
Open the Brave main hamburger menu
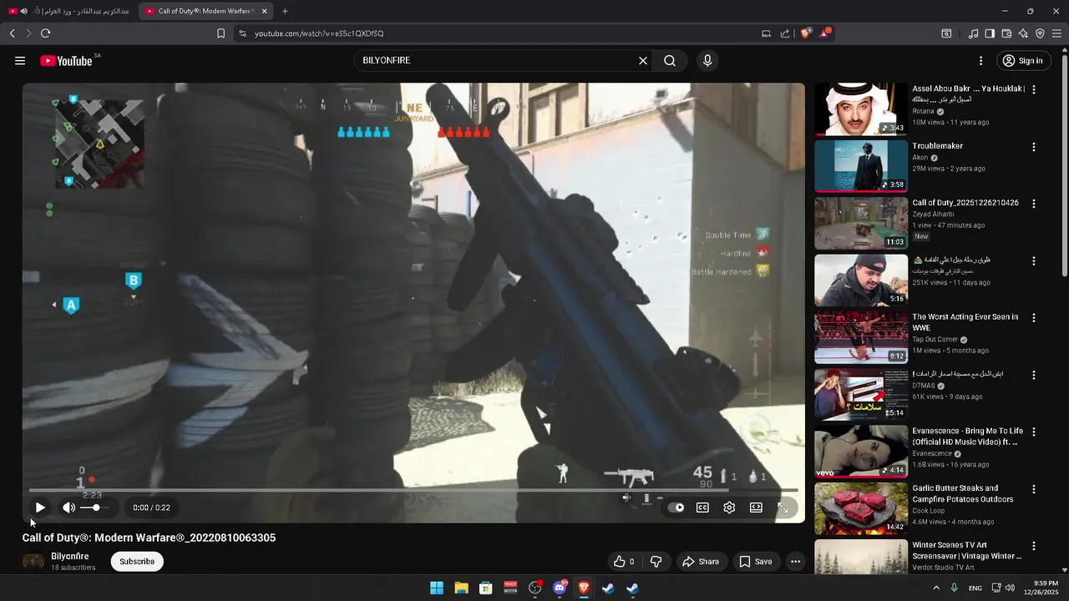tap(1056, 33)
